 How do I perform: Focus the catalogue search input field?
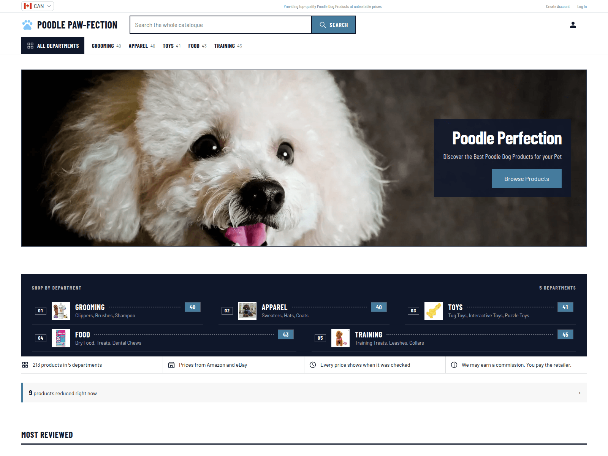pyautogui.click(x=221, y=25)
